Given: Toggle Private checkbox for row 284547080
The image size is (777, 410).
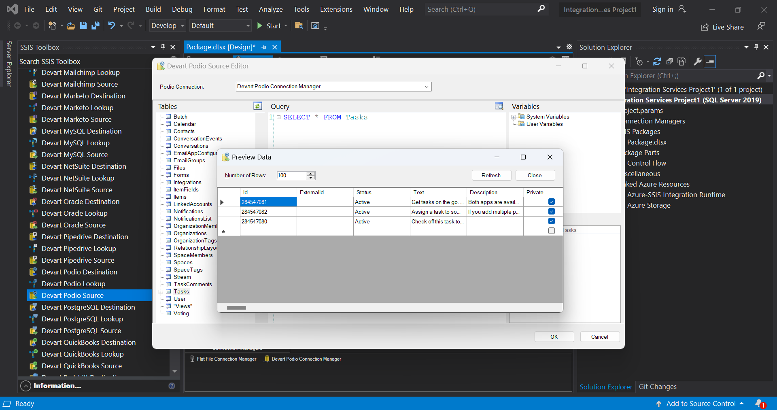Looking at the screenshot, I should (x=551, y=221).
